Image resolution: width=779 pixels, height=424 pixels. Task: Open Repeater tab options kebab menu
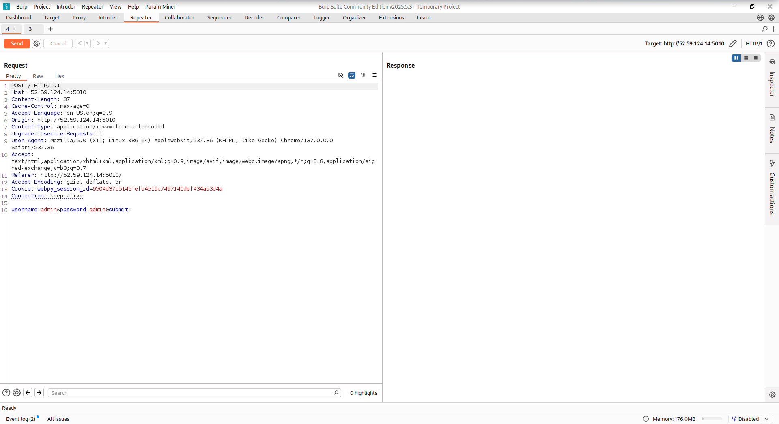pos(774,29)
